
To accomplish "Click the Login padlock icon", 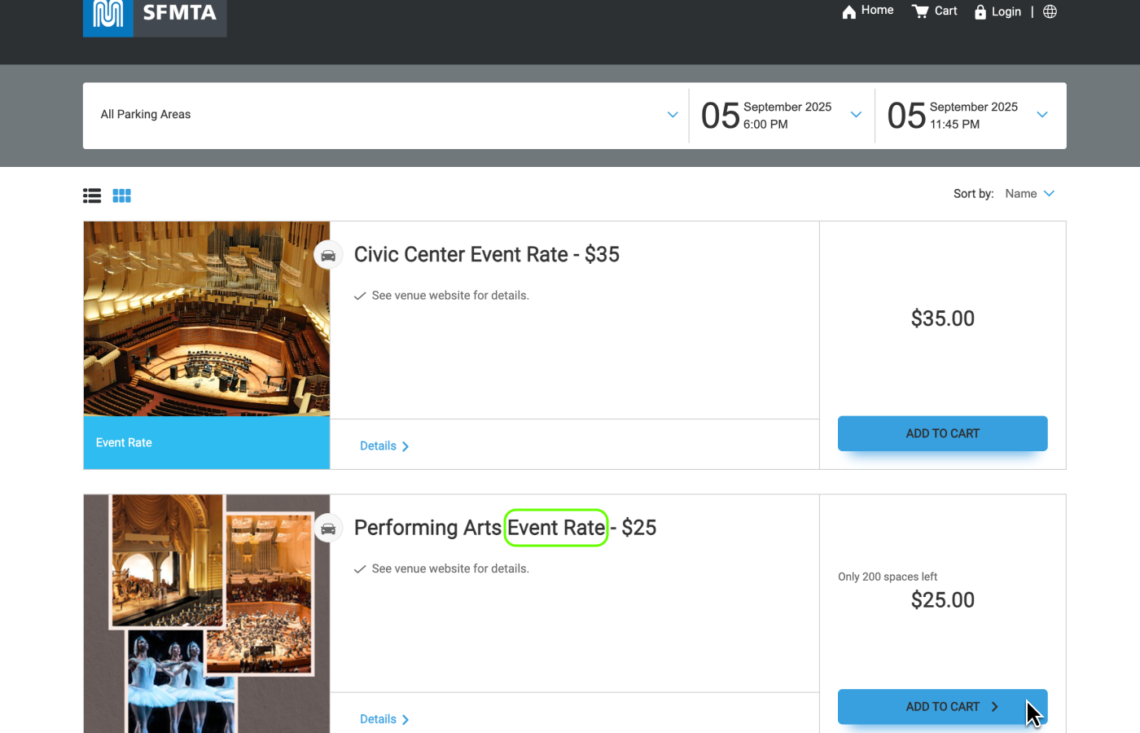I will (980, 11).
